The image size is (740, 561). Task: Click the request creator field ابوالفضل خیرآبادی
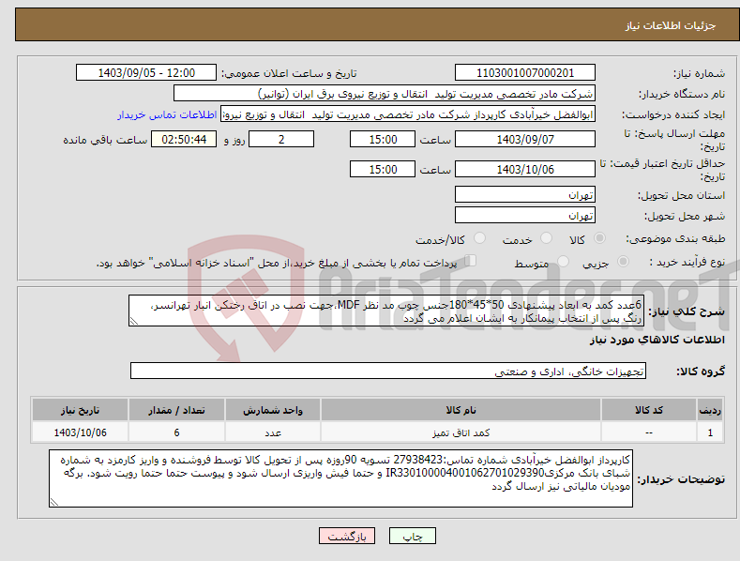point(408,114)
